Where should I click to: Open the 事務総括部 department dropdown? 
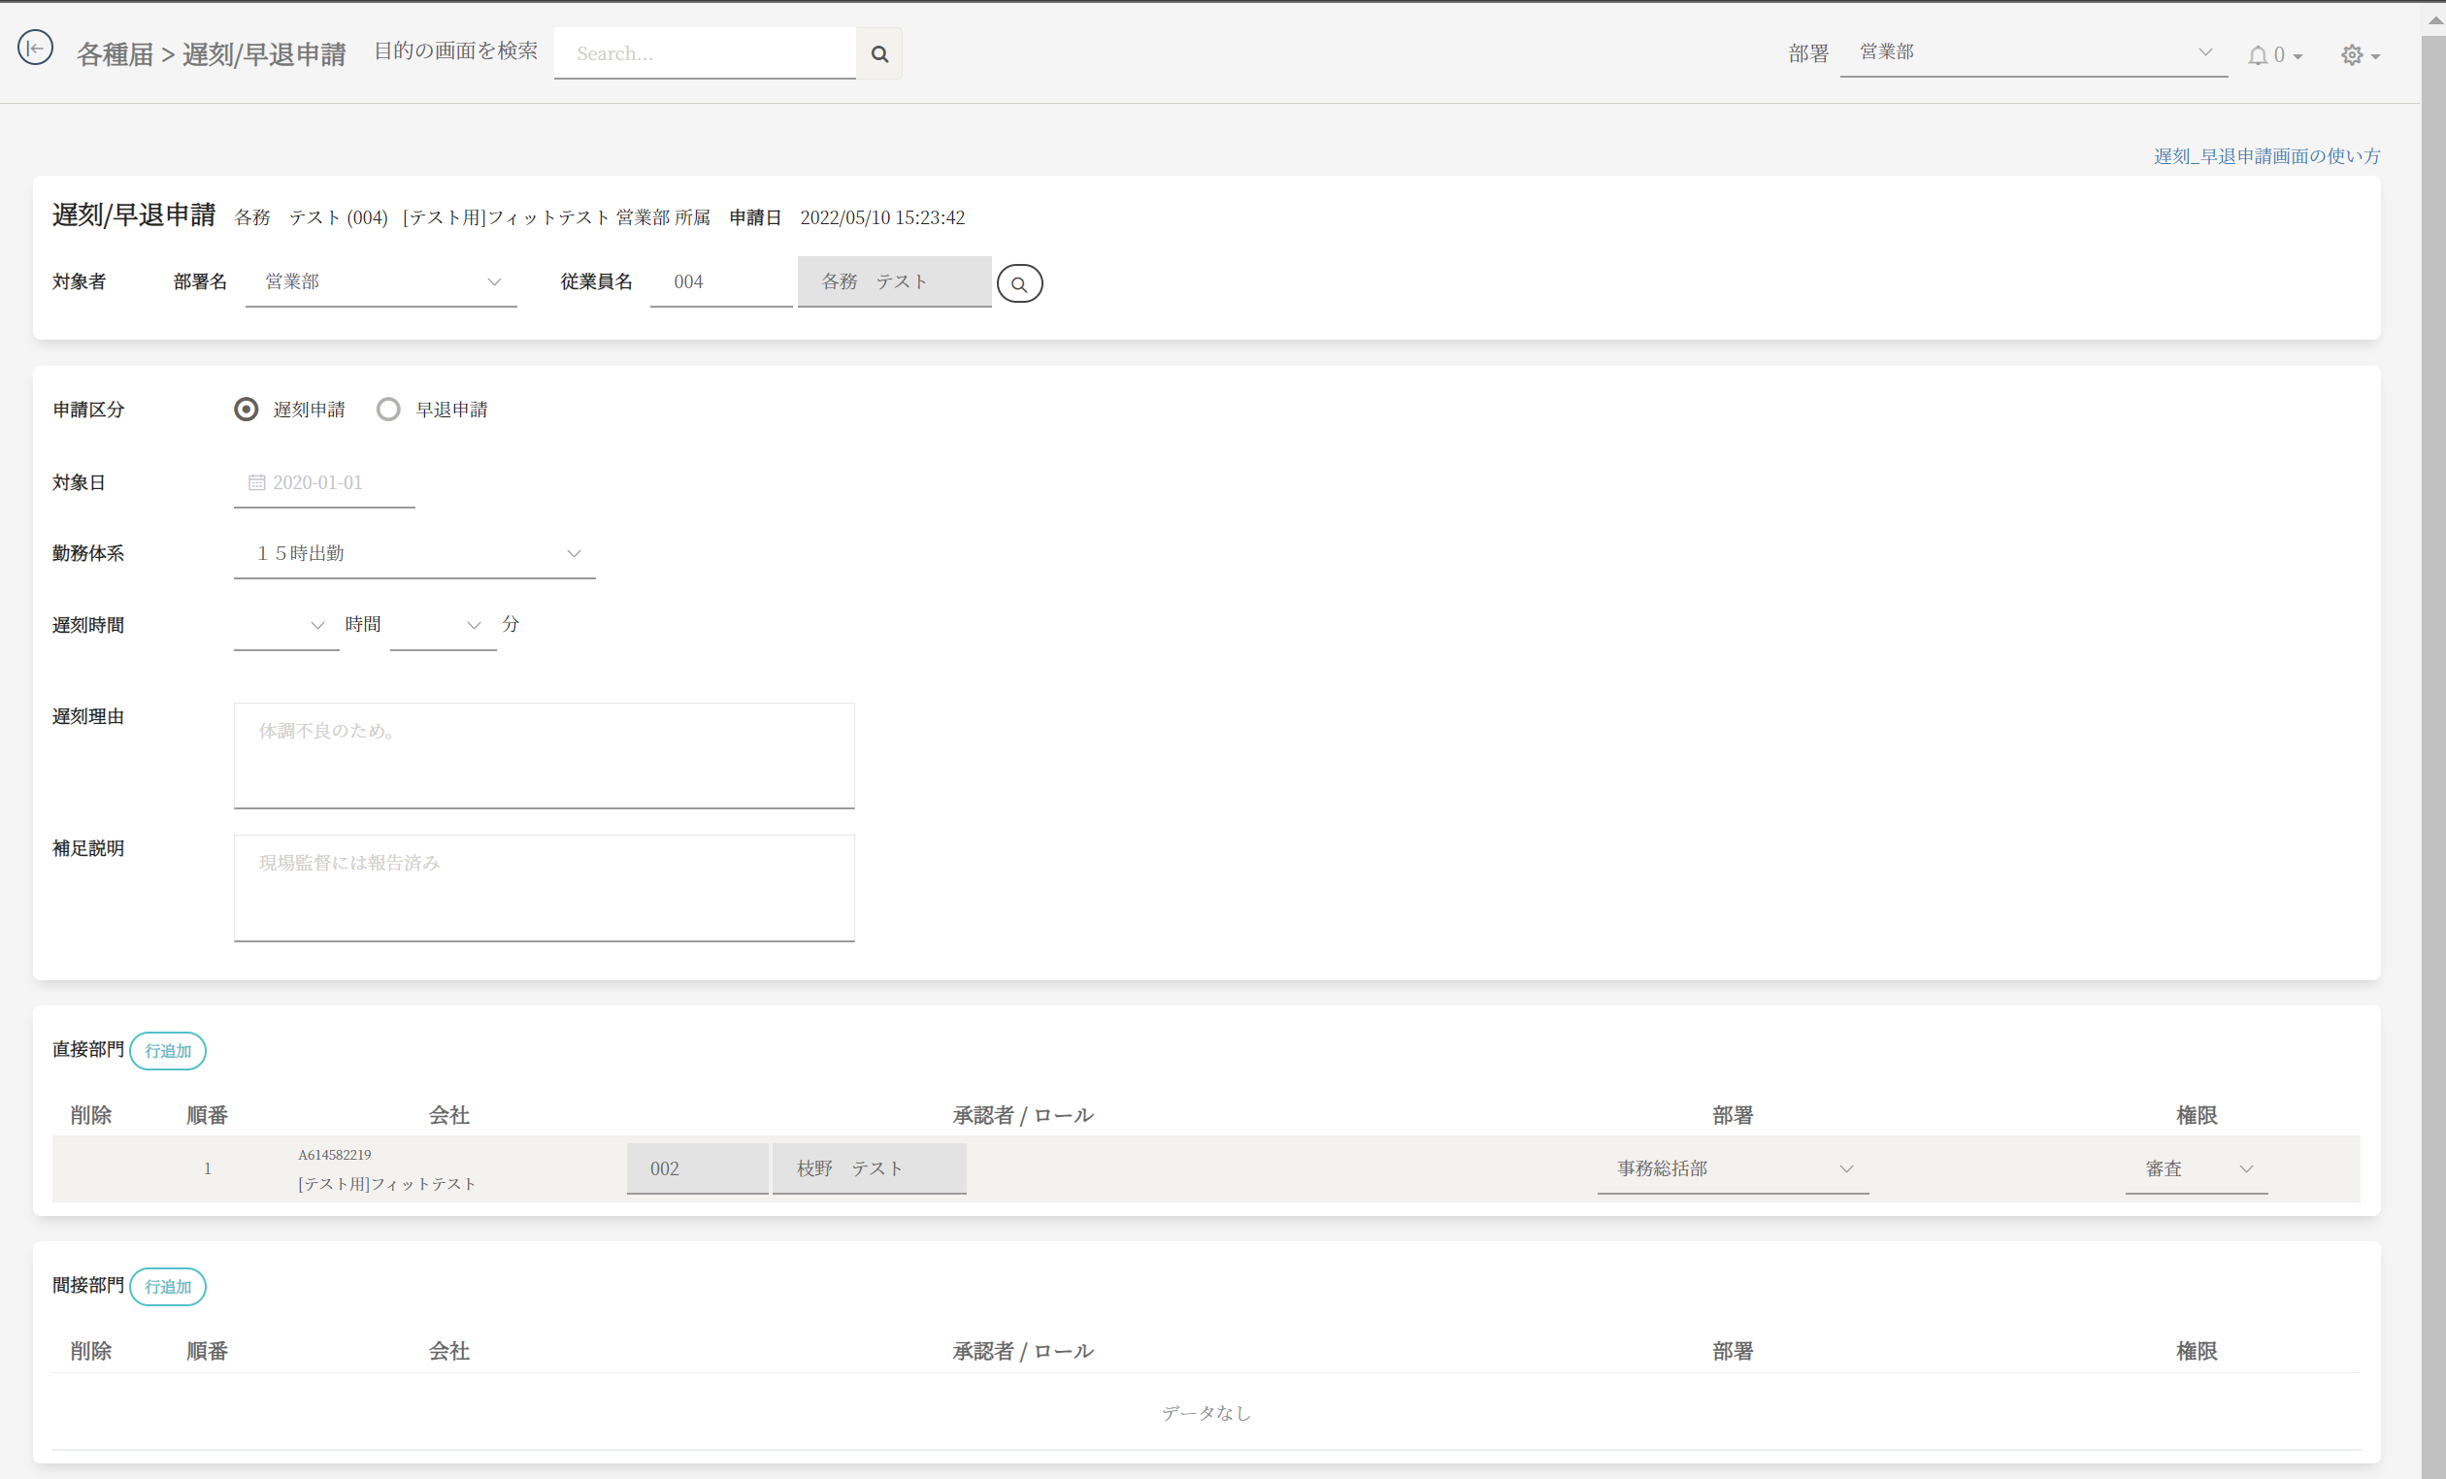point(1732,1169)
